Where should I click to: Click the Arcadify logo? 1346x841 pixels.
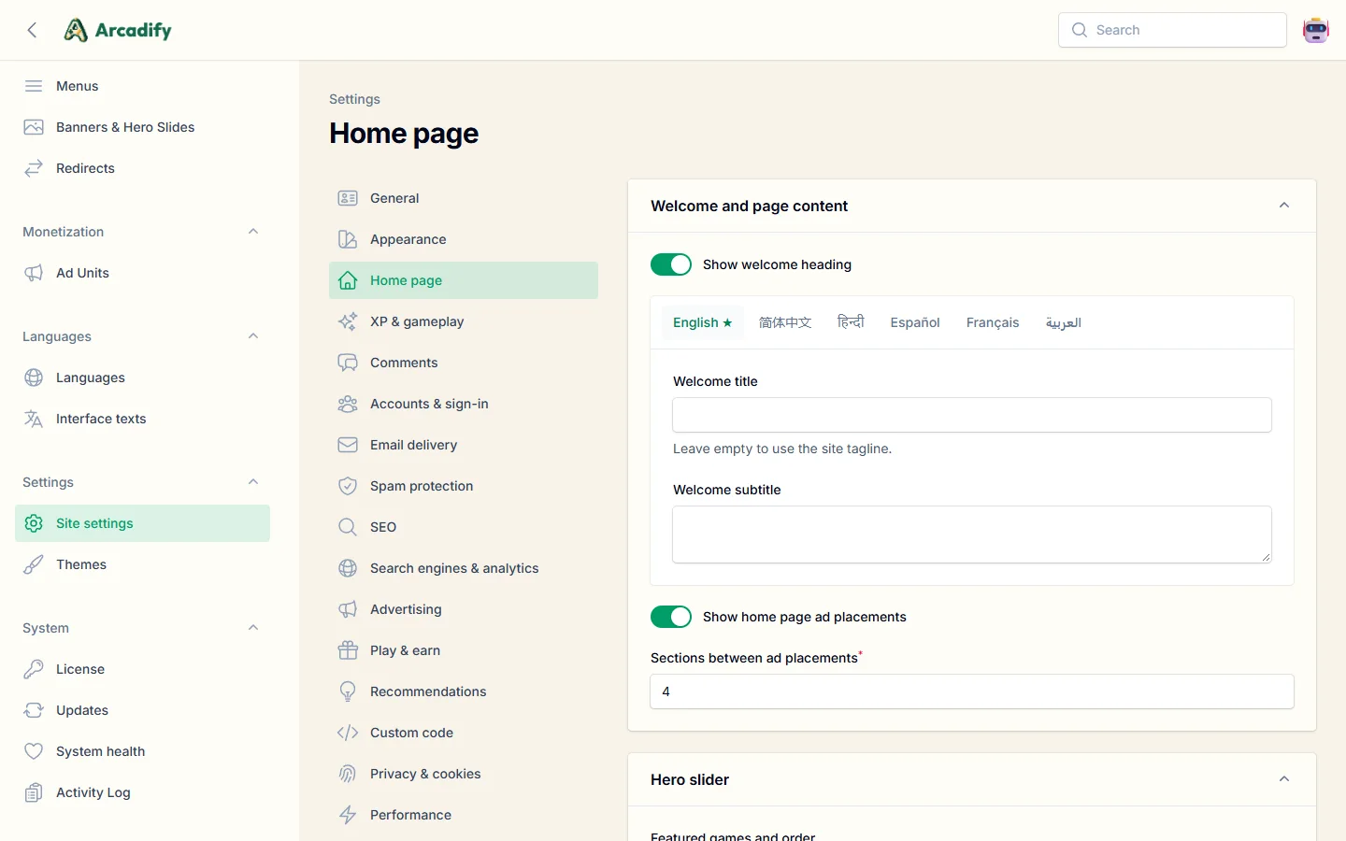(118, 30)
